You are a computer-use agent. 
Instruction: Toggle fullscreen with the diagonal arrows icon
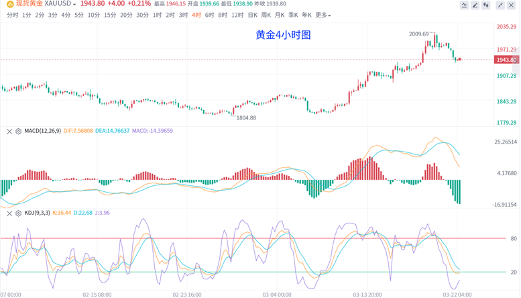[x=500, y=5]
